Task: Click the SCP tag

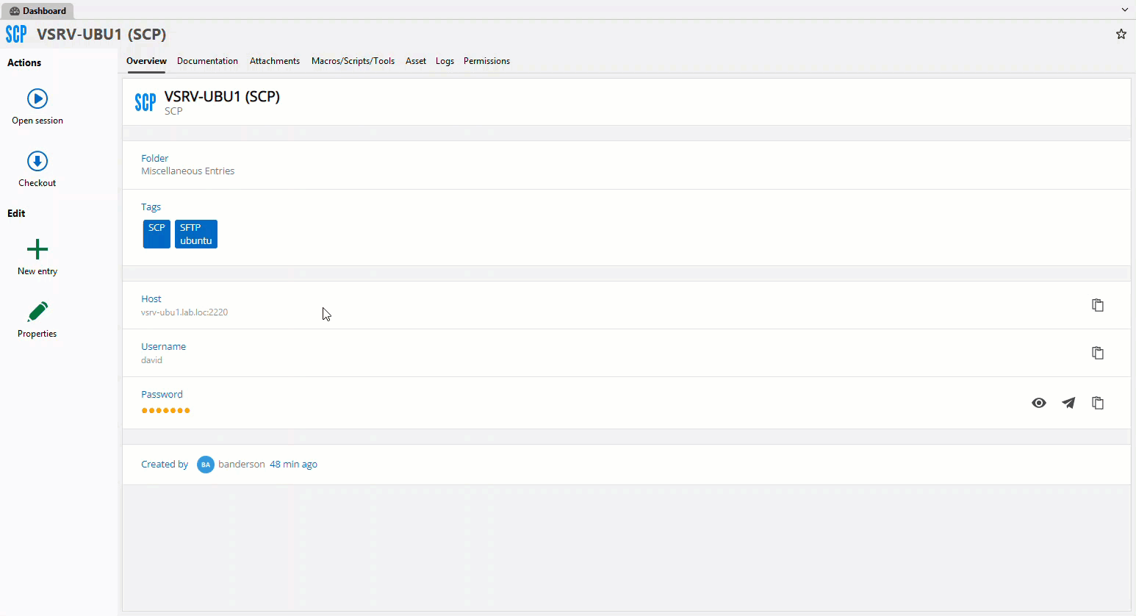Action: (157, 234)
